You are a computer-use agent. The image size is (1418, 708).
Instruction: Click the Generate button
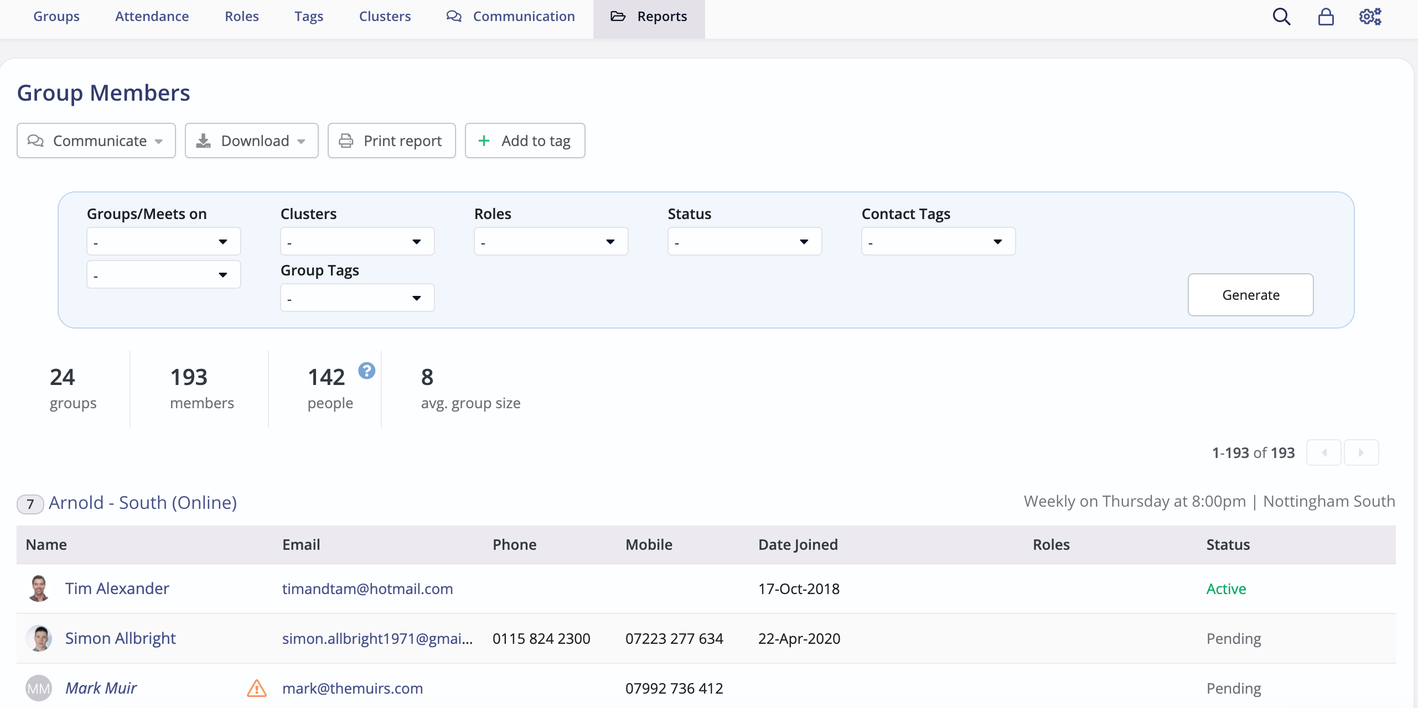1250,295
